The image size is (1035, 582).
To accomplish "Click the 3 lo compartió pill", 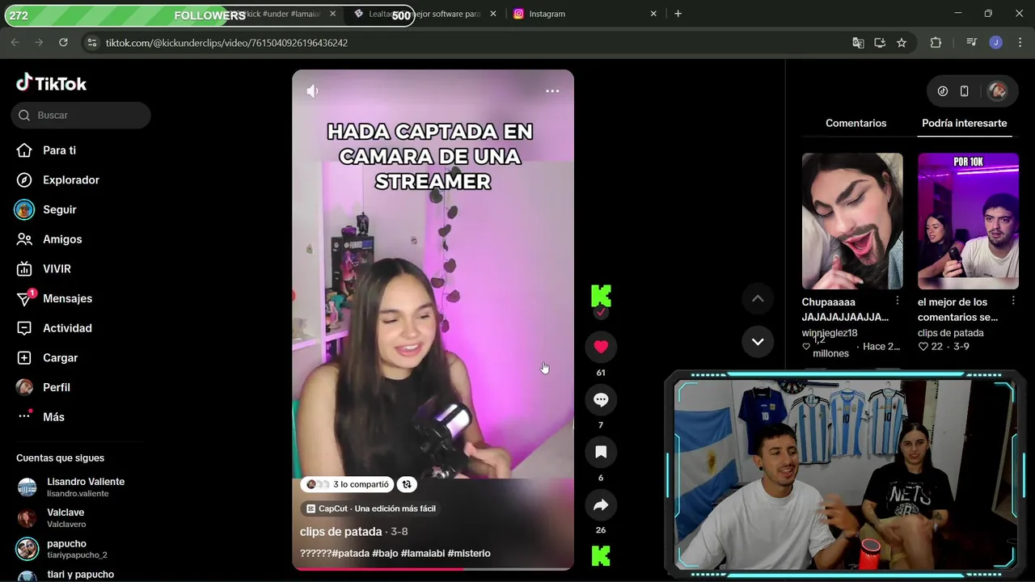I will point(347,484).
